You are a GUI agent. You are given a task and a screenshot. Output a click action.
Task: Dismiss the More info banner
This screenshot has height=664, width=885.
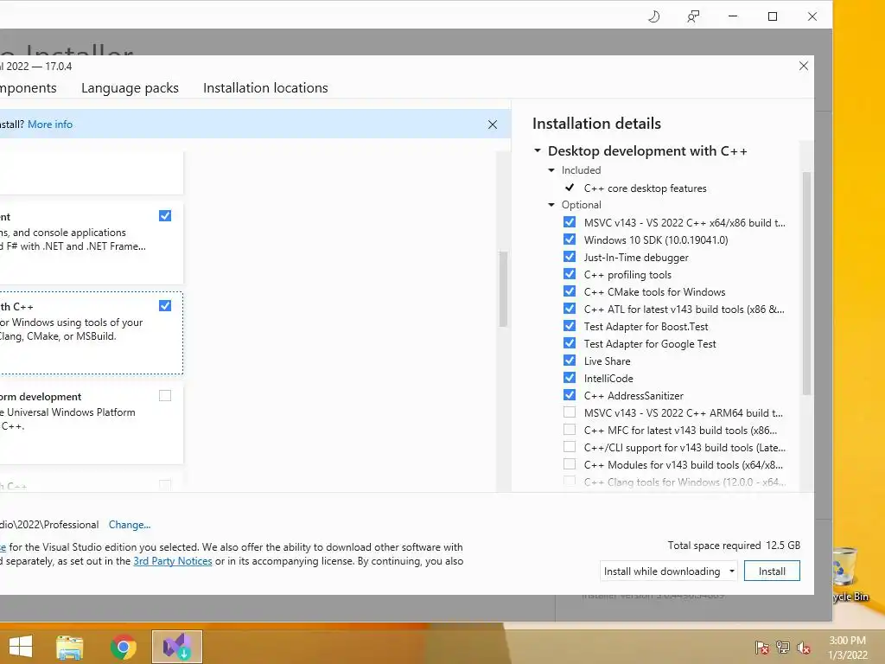(x=492, y=124)
